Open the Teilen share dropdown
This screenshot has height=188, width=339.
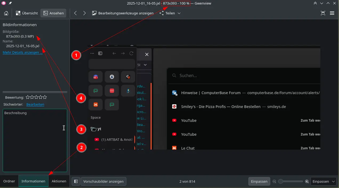point(170,13)
